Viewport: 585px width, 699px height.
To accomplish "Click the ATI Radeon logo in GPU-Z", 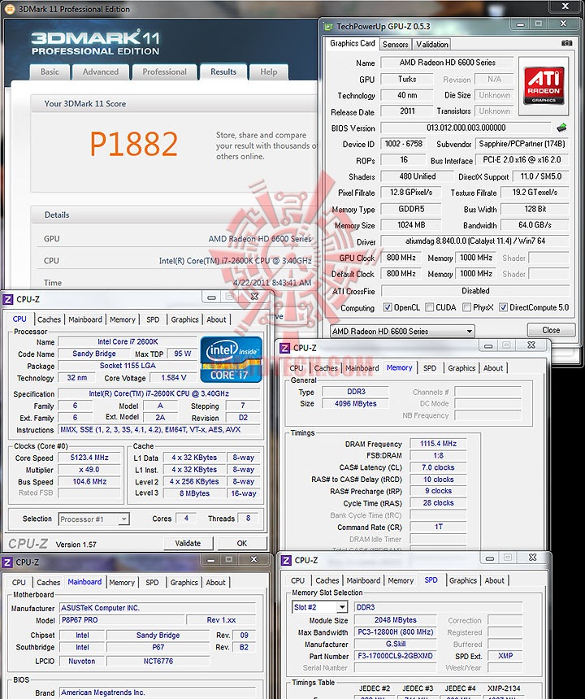I will (x=544, y=85).
